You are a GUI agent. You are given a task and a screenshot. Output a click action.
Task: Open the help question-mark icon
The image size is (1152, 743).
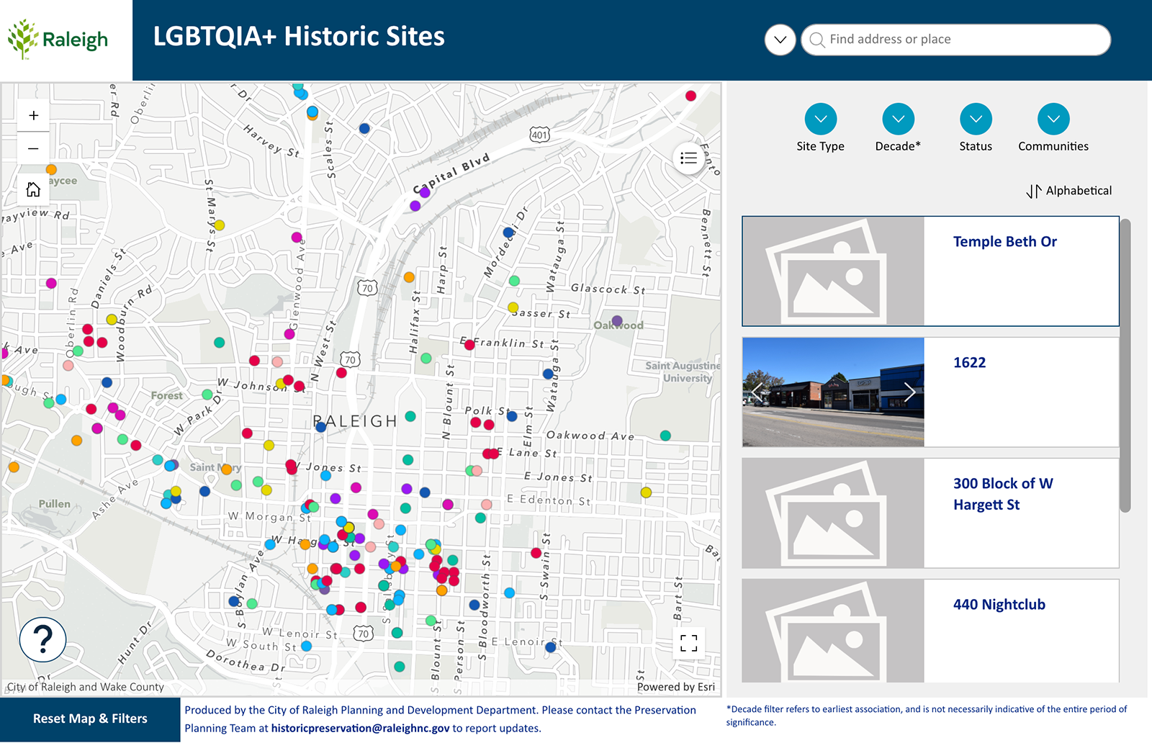click(42, 639)
